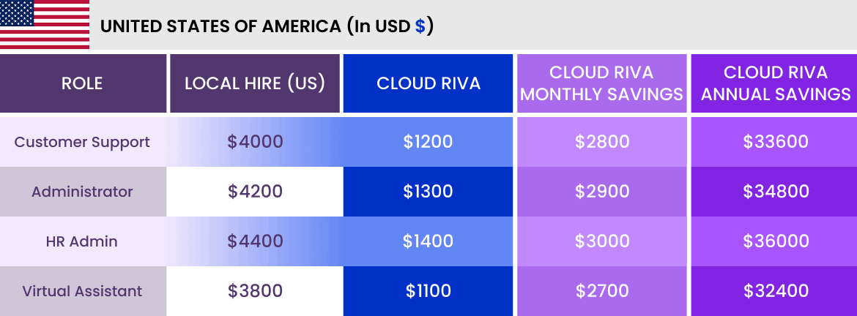This screenshot has height=316, width=857.
Task: Select the Virtual Assistant role cell
Action: (x=83, y=291)
